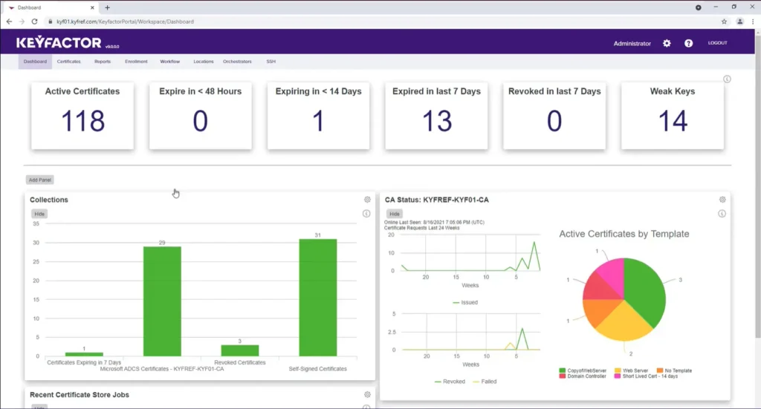The image size is (761, 409).
Task: Click the Revoked Certificates bar (3)
Action: point(240,350)
